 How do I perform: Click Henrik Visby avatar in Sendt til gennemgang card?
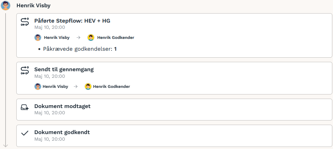(38, 86)
